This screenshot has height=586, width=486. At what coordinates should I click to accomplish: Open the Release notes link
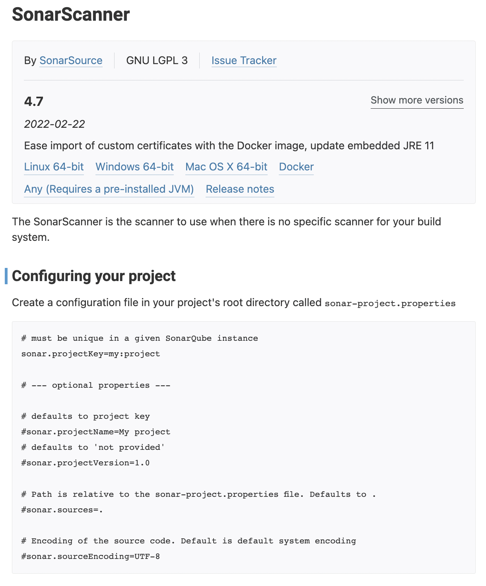click(x=240, y=189)
